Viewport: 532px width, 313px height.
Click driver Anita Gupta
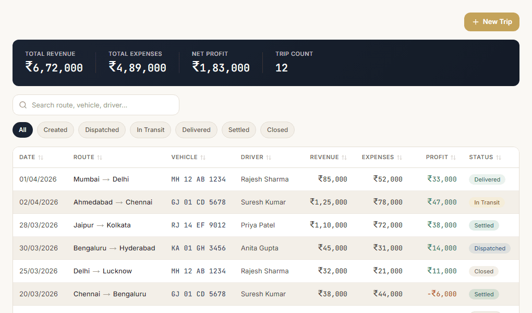pos(260,248)
